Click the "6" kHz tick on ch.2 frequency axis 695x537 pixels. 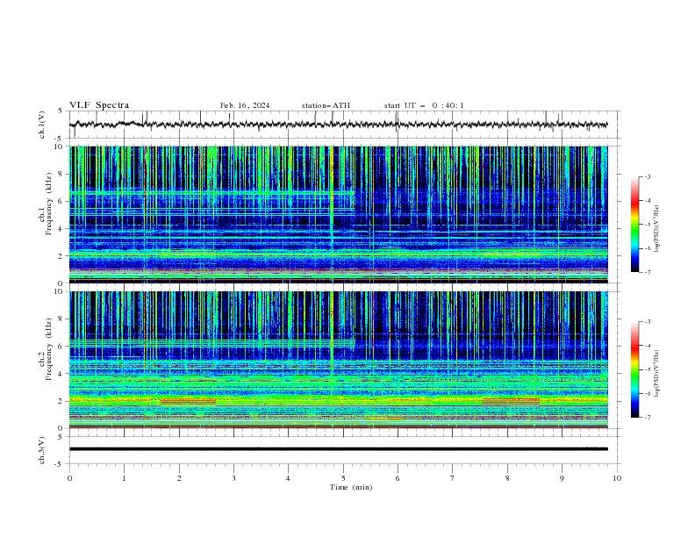pos(61,346)
